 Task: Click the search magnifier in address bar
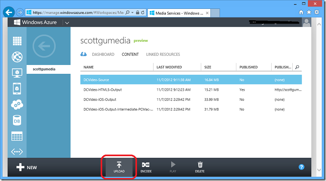[x=128, y=13]
